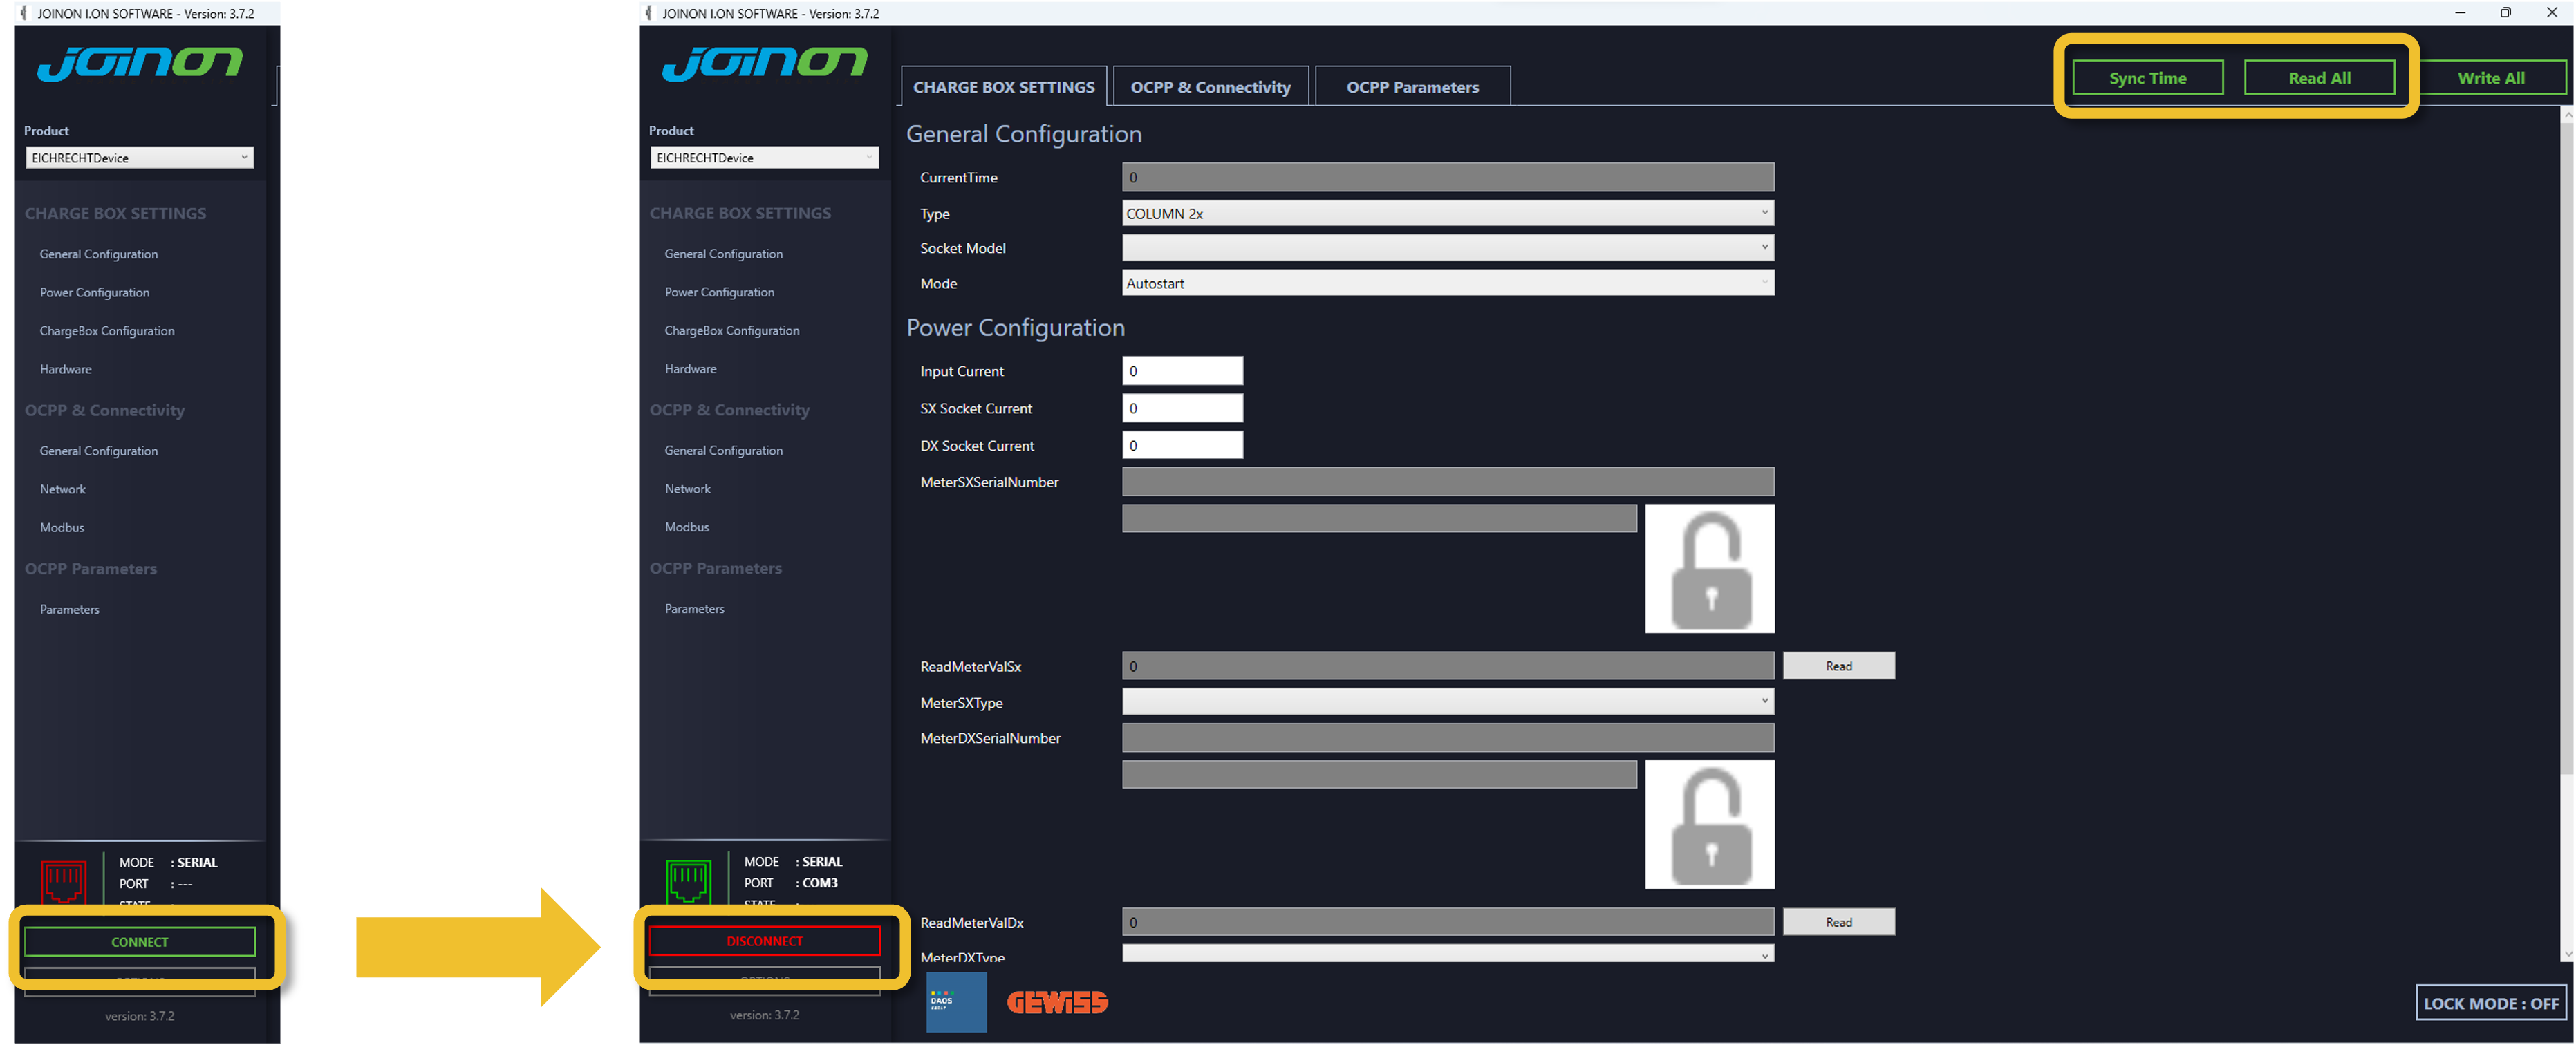Open the MeterSXType dropdown
The height and width of the screenshot is (1045, 2576).
[x=1447, y=702]
